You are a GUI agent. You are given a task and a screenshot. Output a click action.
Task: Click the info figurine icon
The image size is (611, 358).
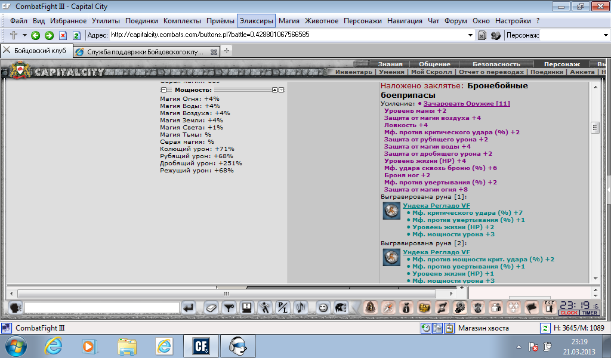point(406,308)
